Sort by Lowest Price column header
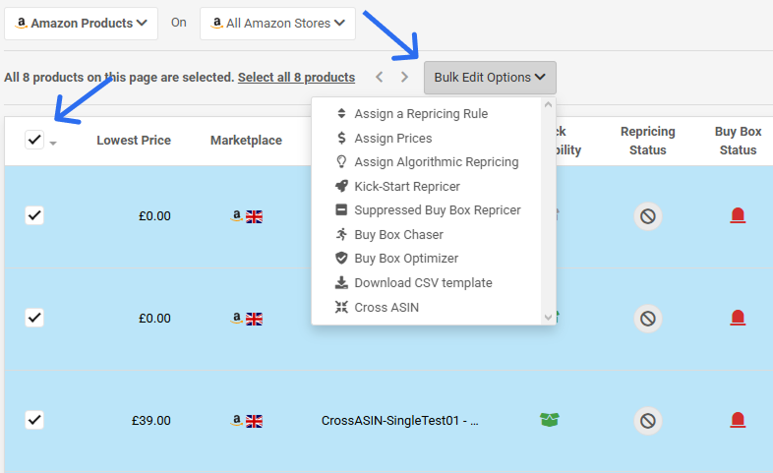773x473 pixels. pos(134,141)
